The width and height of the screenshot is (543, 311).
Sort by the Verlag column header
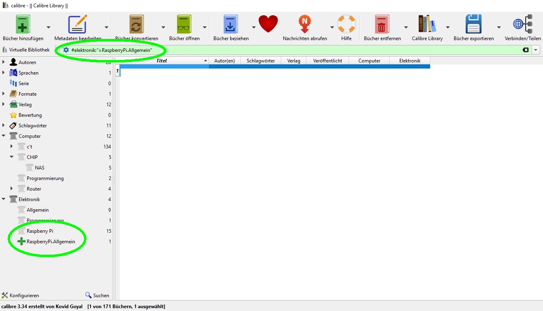pyautogui.click(x=294, y=60)
